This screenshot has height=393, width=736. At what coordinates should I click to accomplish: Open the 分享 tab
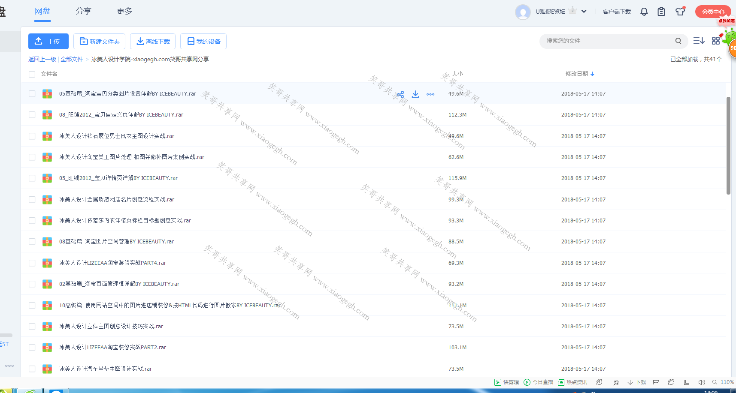[x=84, y=11]
